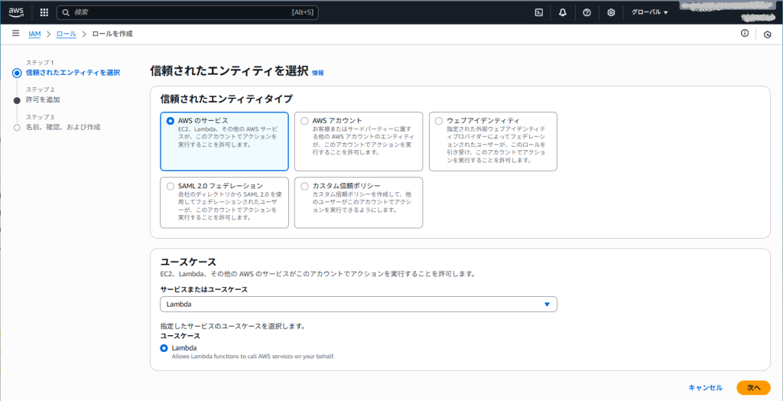
Task: Expand the Lambda service dropdown
Action: tap(358, 305)
